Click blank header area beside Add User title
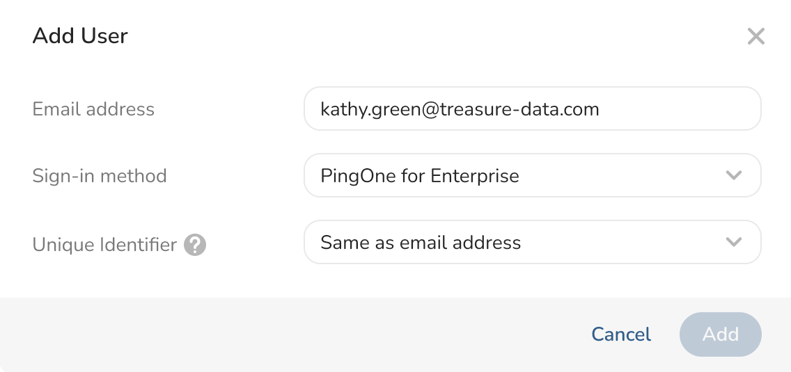The image size is (791, 372). pos(418,36)
